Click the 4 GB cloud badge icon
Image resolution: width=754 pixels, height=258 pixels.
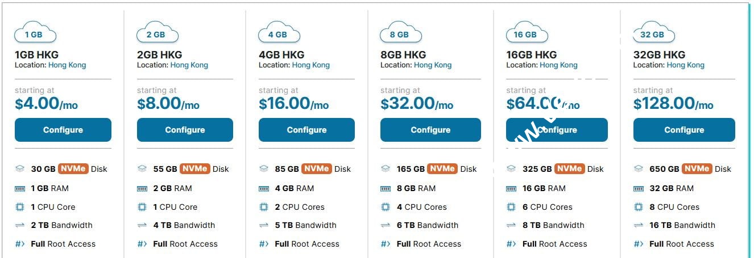(x=277, y=33)
